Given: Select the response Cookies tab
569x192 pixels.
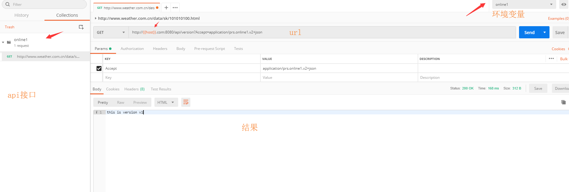Looking at the screenshot, I should click(x=113, y=89).
